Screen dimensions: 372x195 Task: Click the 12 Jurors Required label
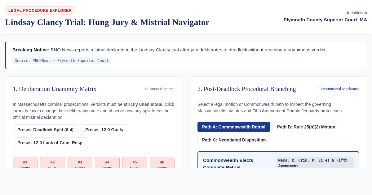159,89
